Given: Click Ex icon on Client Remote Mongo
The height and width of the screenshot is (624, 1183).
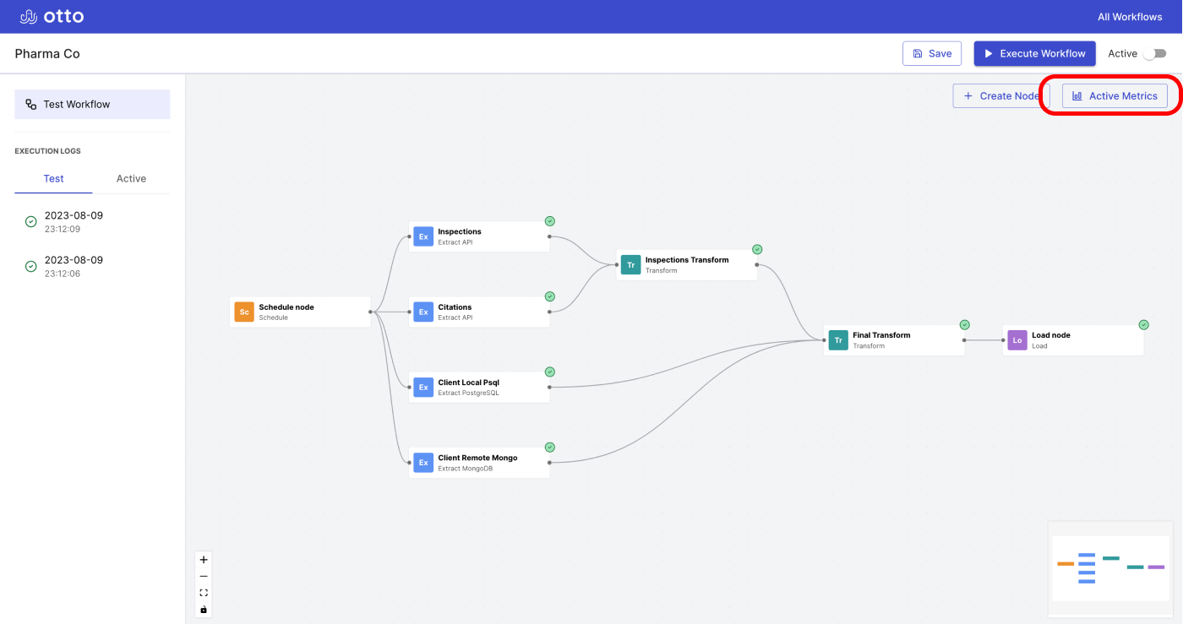Looking at the screenshot, I should coord(423,463).
